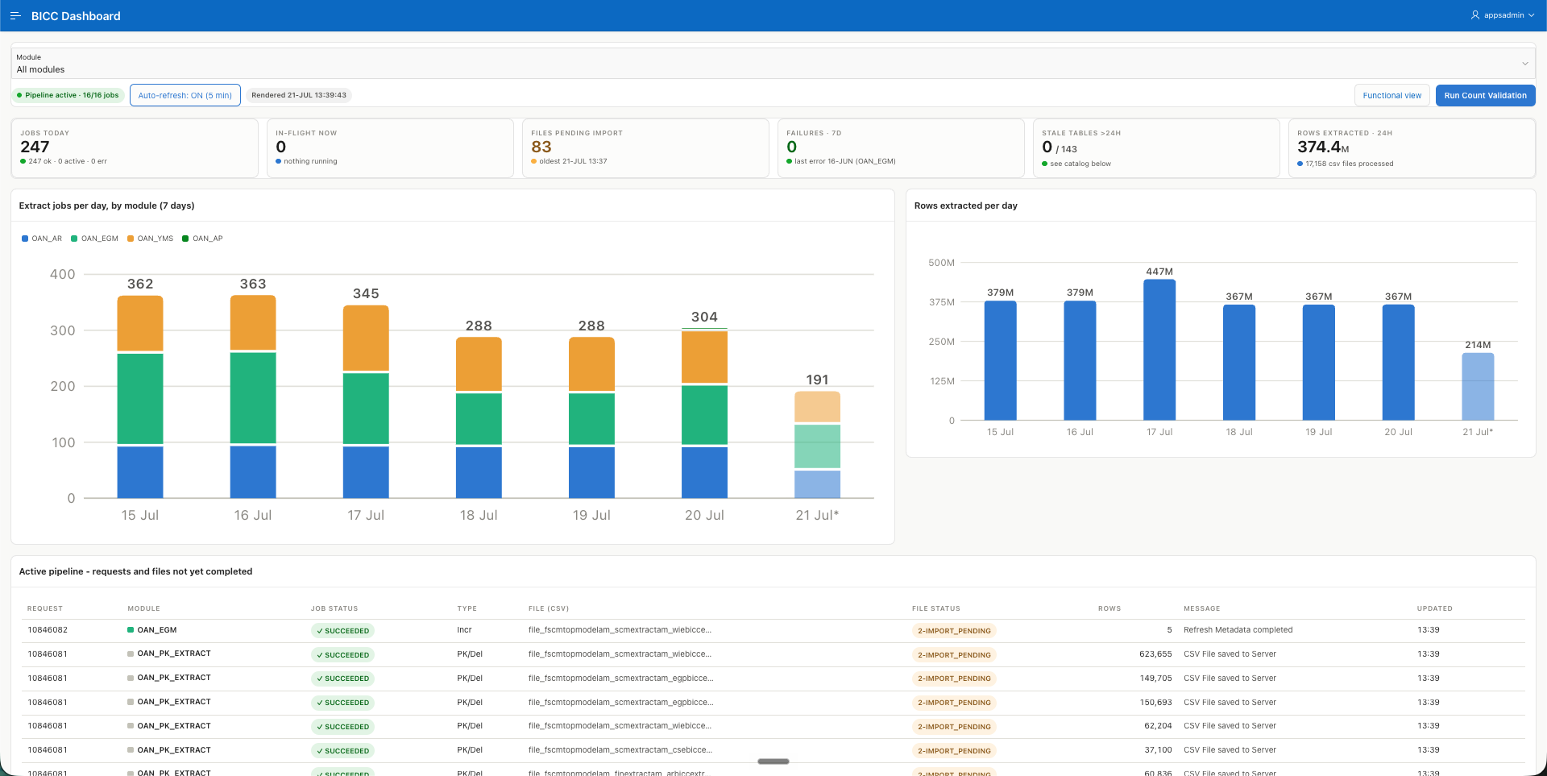1547x776 pixels.
Task: Click 2-IMPORT_PENDING badge of OAN_EGM row
Action: click(954, 631)
